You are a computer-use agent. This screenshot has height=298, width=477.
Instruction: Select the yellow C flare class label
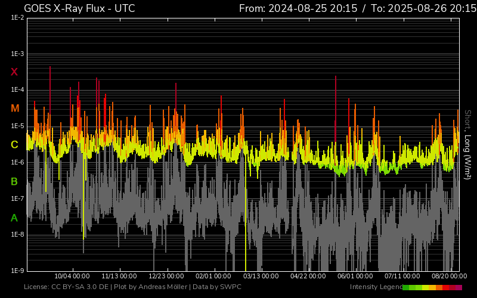(x=14, y=145)
